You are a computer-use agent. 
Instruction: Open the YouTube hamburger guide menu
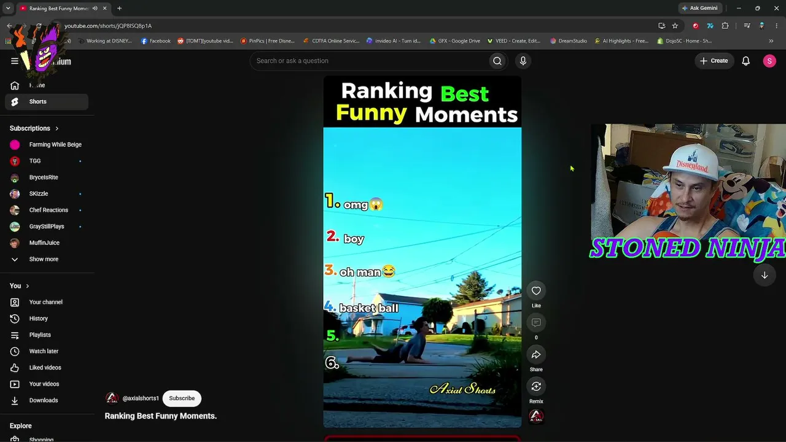click(15, 61)
